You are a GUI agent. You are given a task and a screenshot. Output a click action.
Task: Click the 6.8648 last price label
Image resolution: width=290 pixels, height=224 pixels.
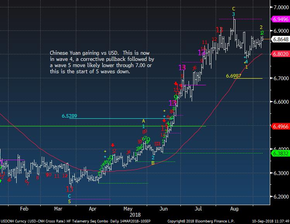(280, 39)
